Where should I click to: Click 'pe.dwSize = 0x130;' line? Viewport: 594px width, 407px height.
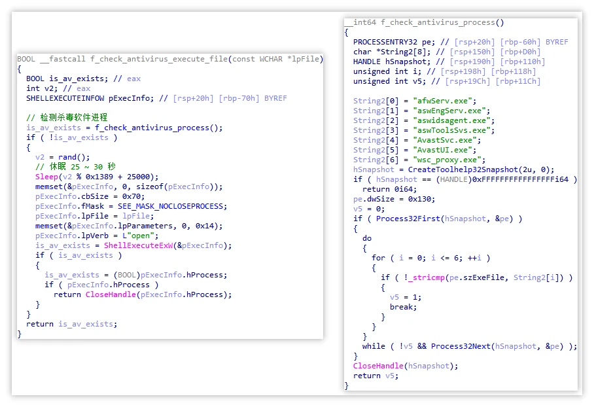pyautogui.click(x=394, y=199)
